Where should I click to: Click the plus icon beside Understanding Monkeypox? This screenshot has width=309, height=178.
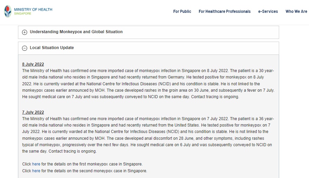coord(24,32)
